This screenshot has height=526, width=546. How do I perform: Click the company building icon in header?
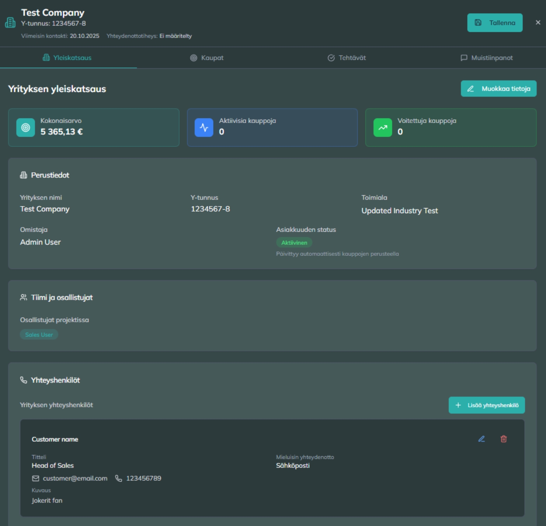[10, 23]
